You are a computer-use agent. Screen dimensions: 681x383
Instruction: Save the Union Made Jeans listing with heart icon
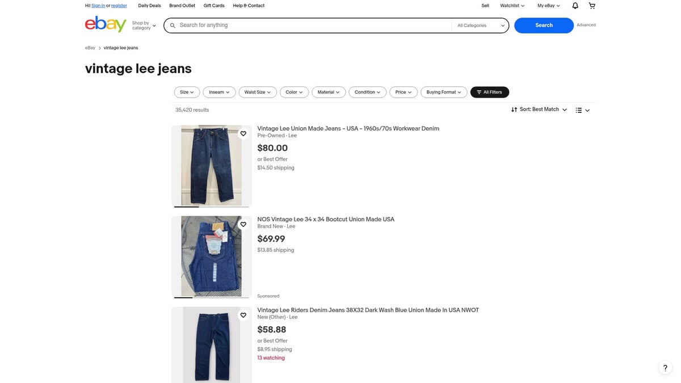243,133
